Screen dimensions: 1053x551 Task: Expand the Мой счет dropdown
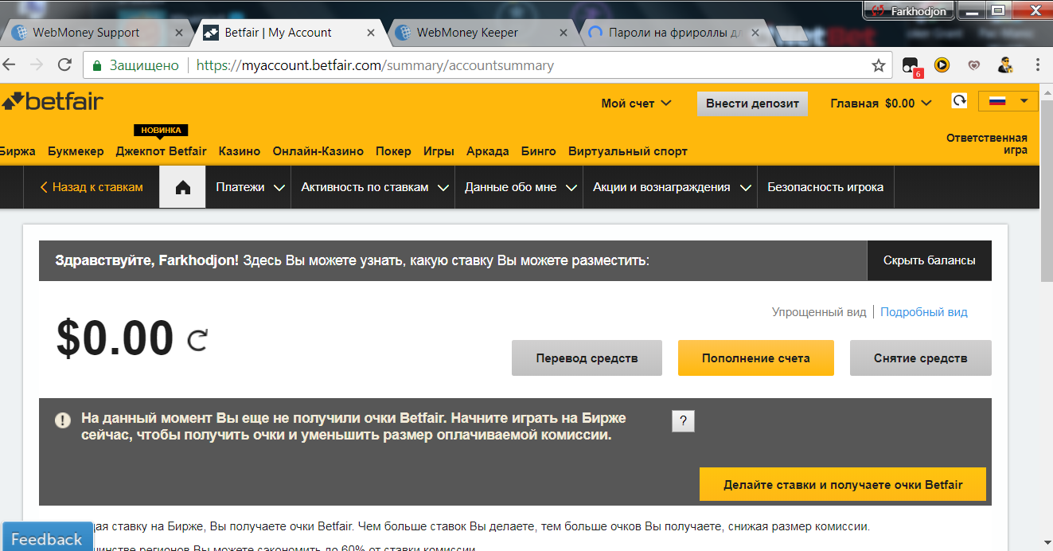pos(636,104)
